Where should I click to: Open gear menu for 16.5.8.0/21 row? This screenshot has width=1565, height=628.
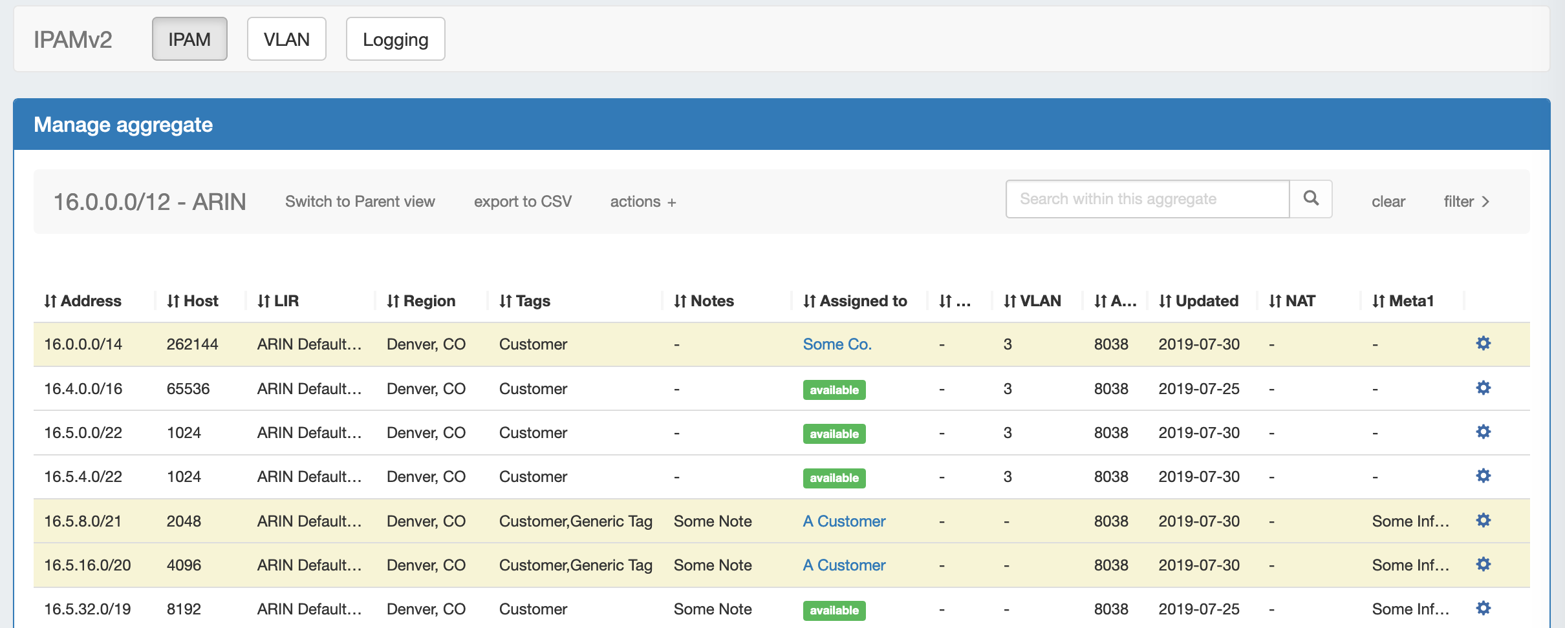pos(1483,520)
